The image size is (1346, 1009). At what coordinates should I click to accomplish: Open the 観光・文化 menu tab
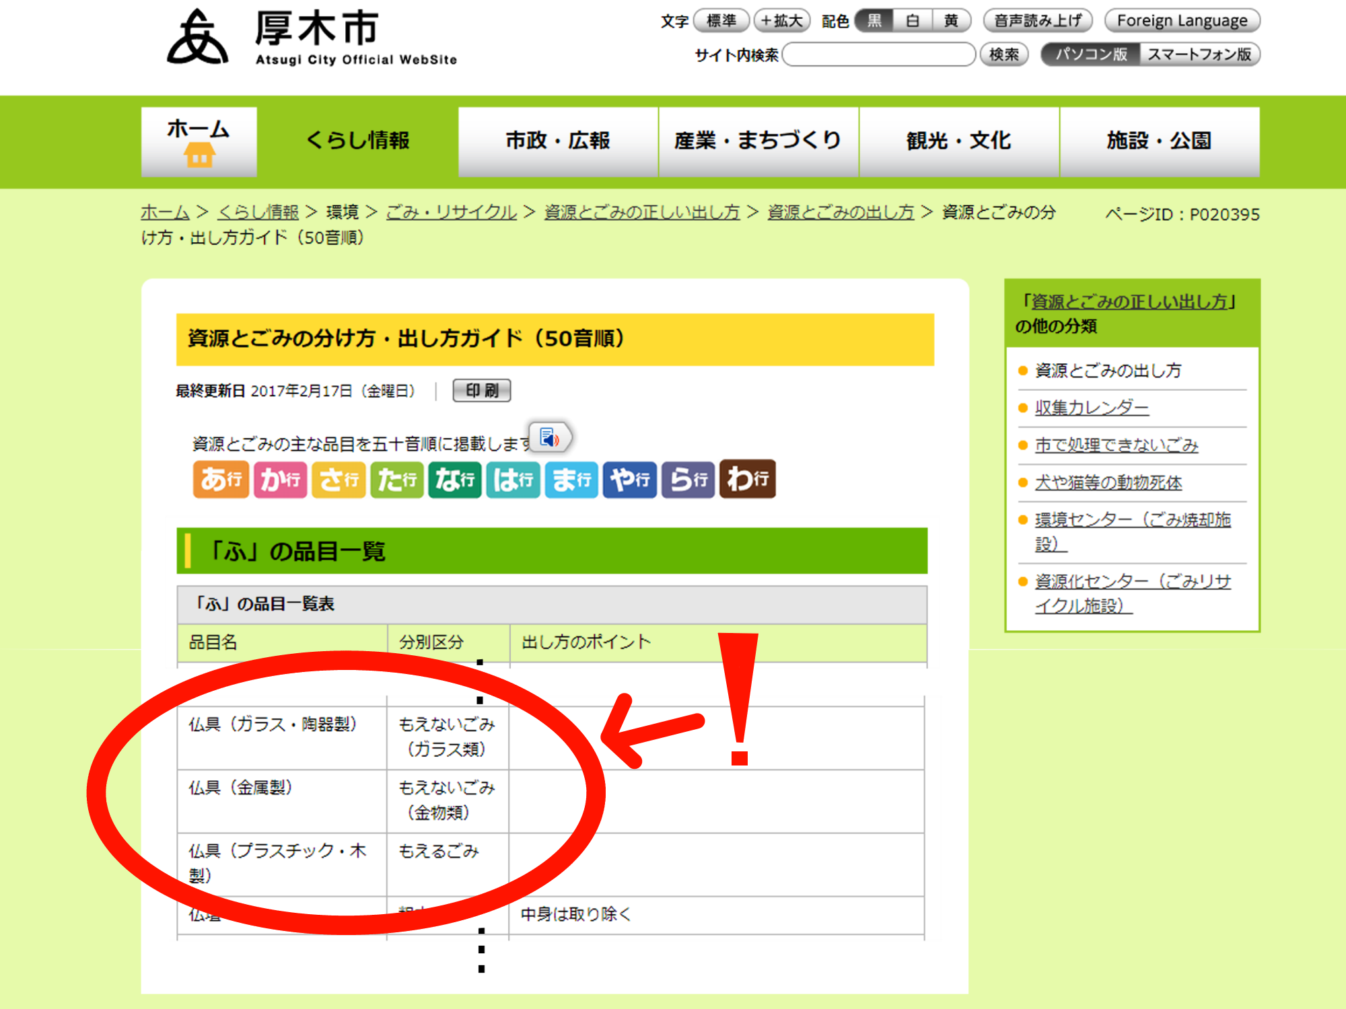(x=959, y=141)
